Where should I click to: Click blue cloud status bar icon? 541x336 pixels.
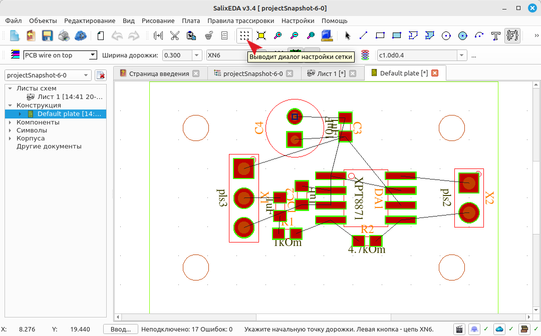click(x=499, y=329)
